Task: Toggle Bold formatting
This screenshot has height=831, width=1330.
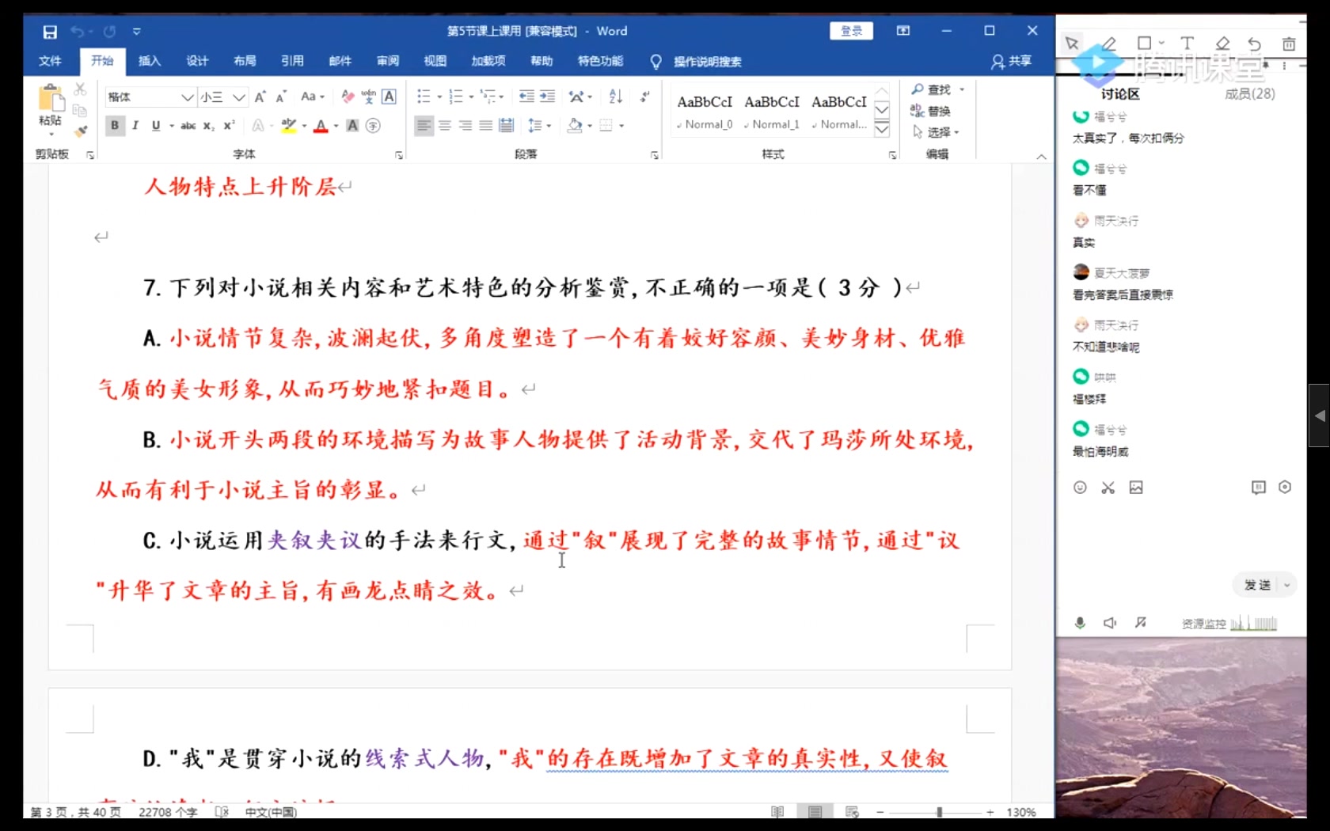Action: pos(115,125)
